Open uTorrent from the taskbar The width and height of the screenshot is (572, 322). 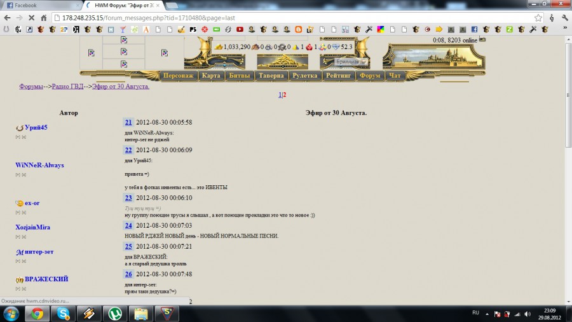[x=115, y=313]
